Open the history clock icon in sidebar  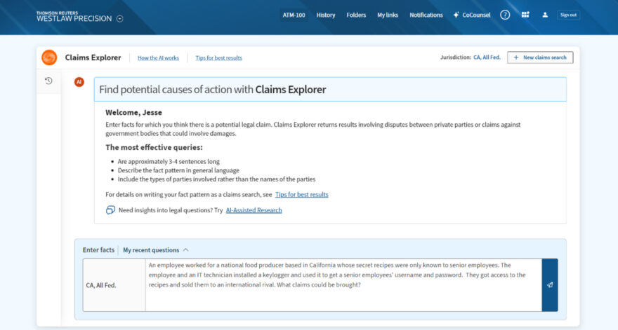[48, 81]
